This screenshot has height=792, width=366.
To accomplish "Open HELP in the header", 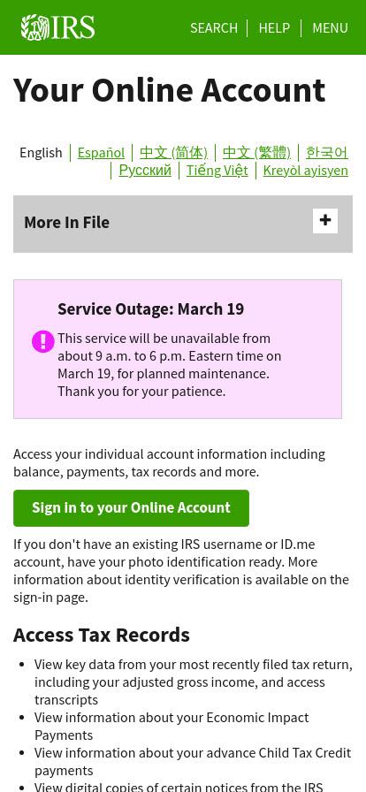I will coord(274,27).
